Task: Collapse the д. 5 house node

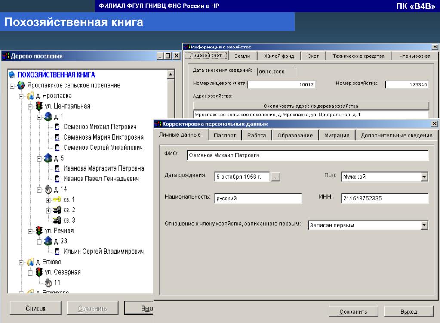Action: (x=39, y=158)
